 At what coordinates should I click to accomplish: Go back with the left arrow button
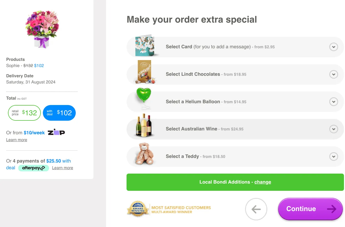coord(256,209)
